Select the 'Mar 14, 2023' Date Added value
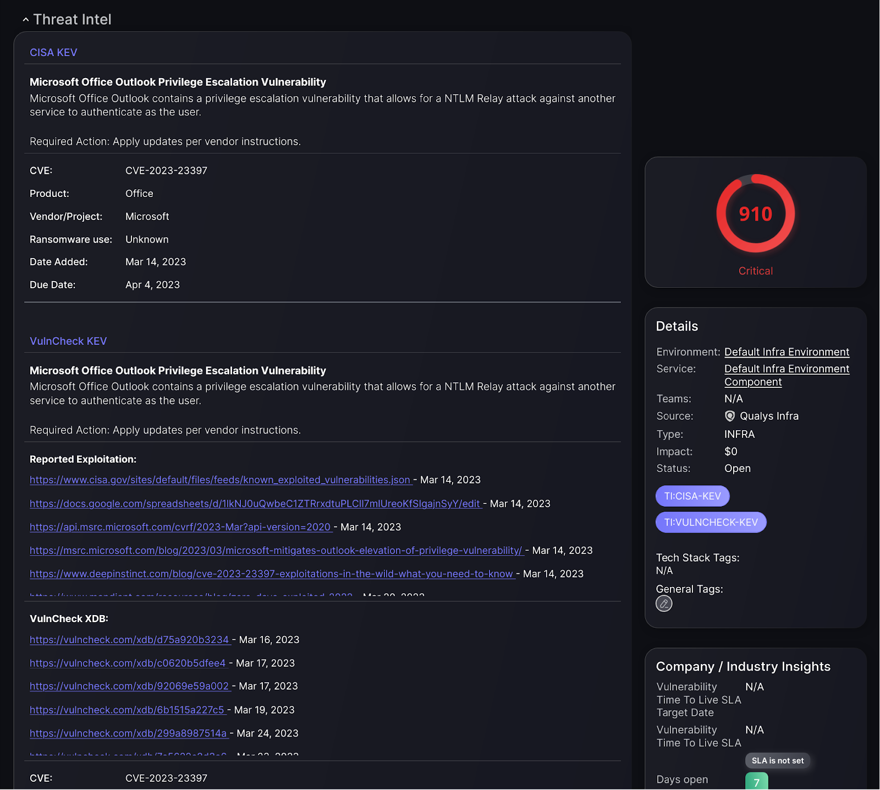The height and width of the screenshot is (790, 880). [x=156, y=262]
